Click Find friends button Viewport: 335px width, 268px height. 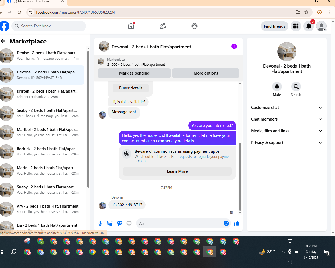coord(274,26)
